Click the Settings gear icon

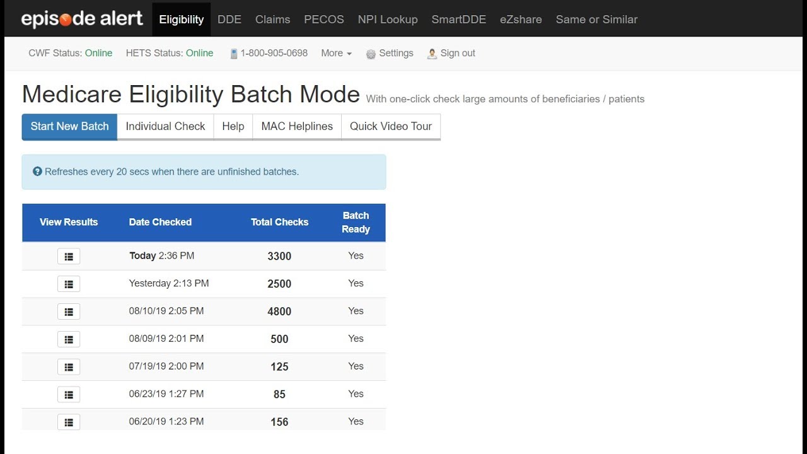[x=371, y=54]
